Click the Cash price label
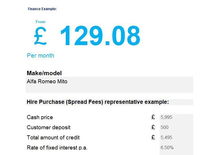Image resolution: width=218 pixels, height=155 pixels. [40, 117]
